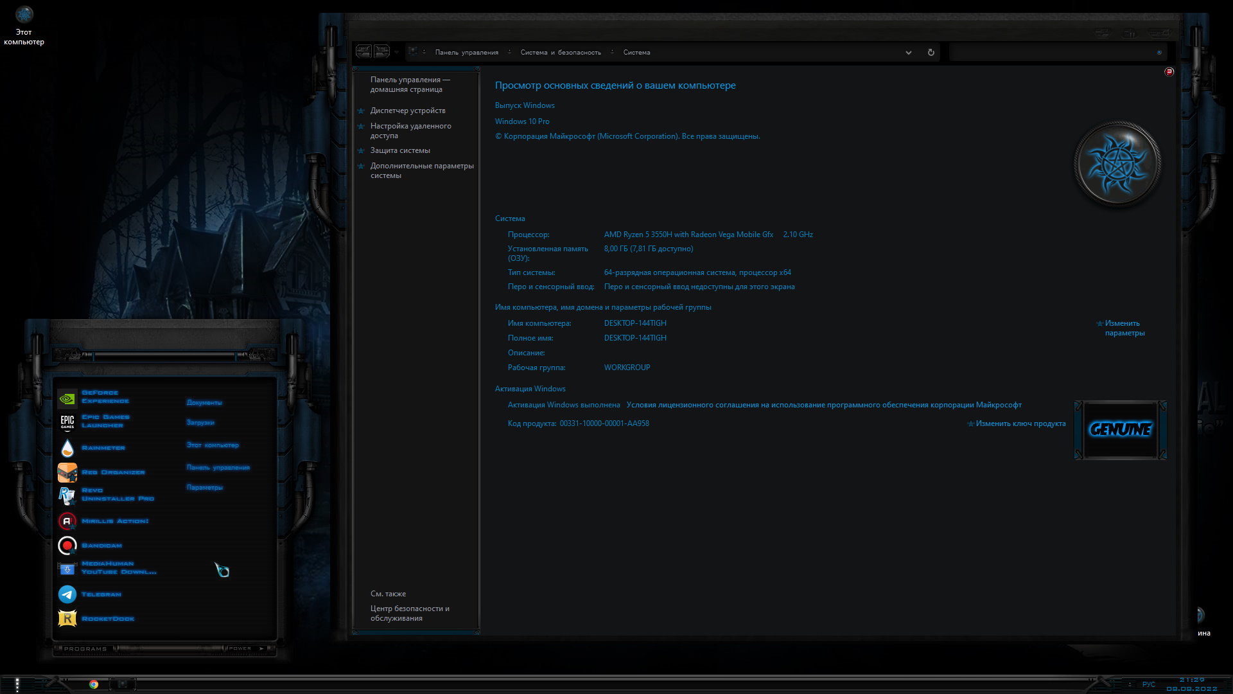Image resolution: width=1233 pixels, height=694 pixels.
Task: Open Bandicam from the start menu
Action: (101, 546)
